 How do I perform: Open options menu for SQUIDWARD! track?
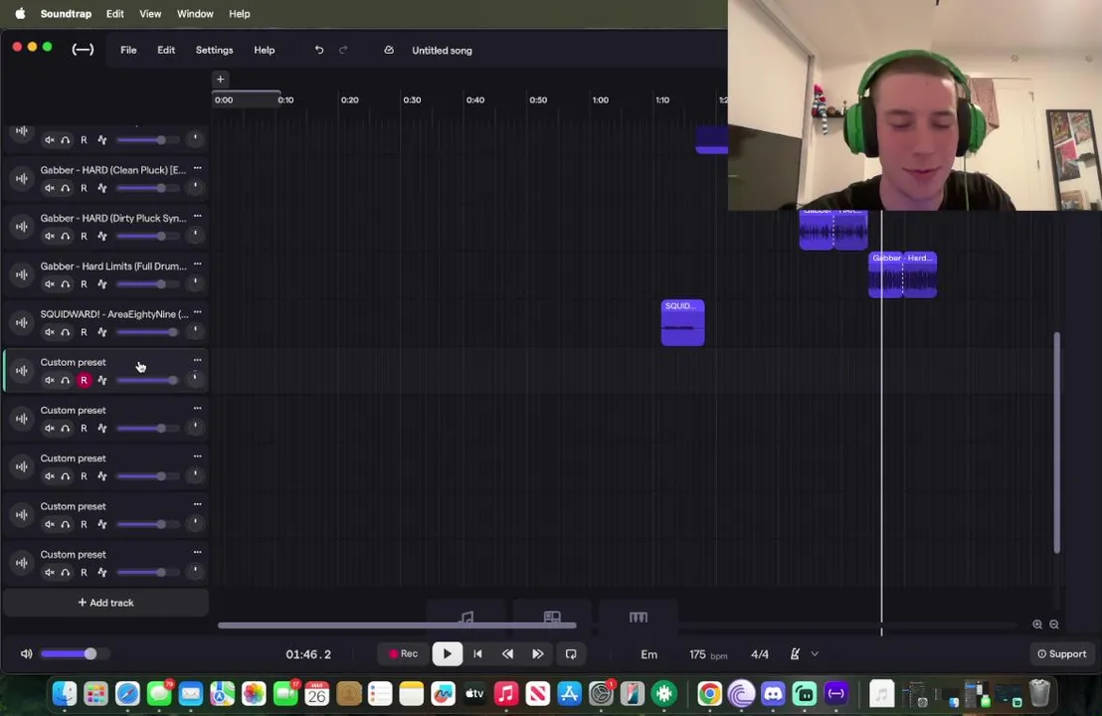(x=198, y=312)
